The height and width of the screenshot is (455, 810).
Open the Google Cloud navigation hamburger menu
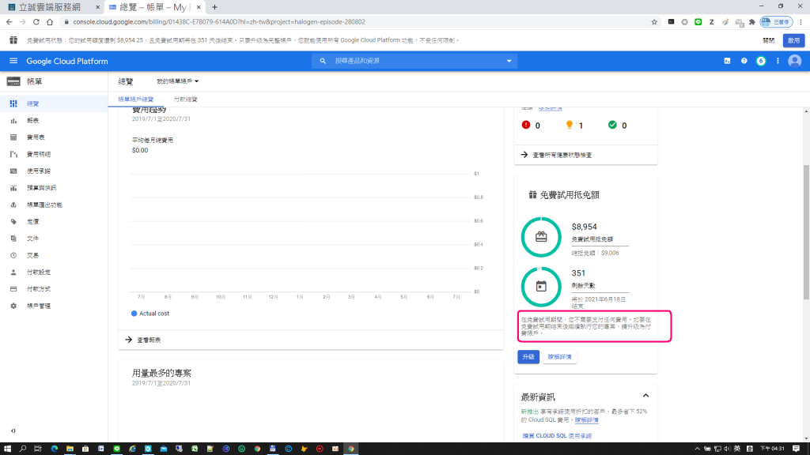click(x=13, y=61)
